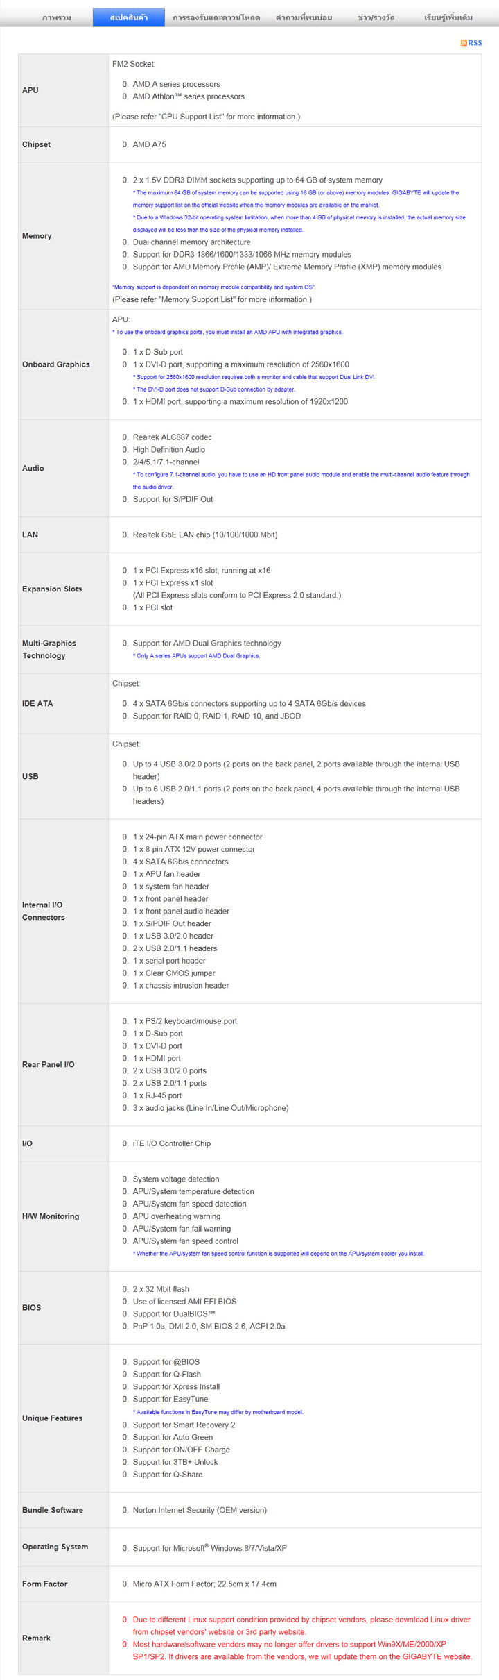Screen dimensions: 499x1680
Task: Click the Expansion Slots row label
Action: click(52, 589)
